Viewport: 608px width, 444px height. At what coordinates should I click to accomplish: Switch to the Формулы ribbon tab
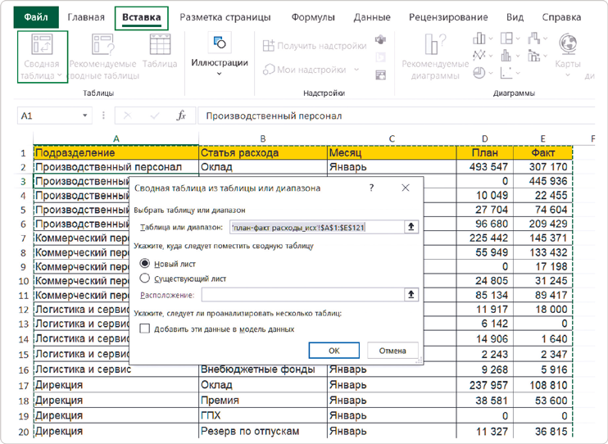point(311,16)
